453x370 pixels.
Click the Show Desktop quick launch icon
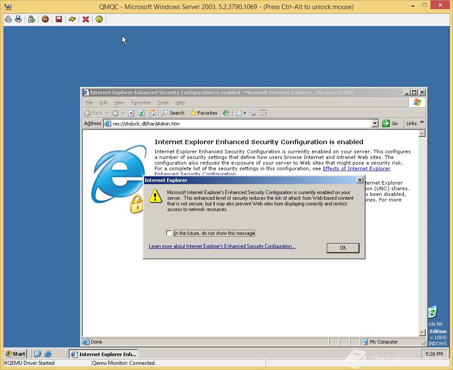pyautogui.click(x=37, y=354)
